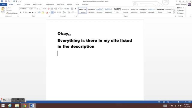
Task: Open the bullets list dropdown
Action: pyautogui.click(x=54, y=9)
